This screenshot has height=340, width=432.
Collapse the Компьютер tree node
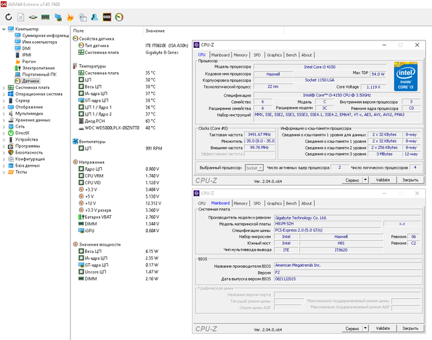[3, 29]
